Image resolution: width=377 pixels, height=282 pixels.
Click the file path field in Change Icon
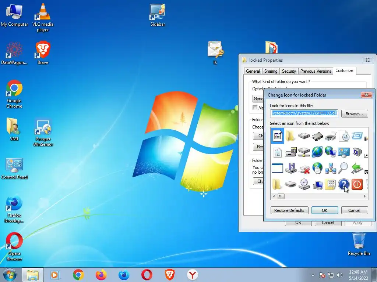point(304,113)
